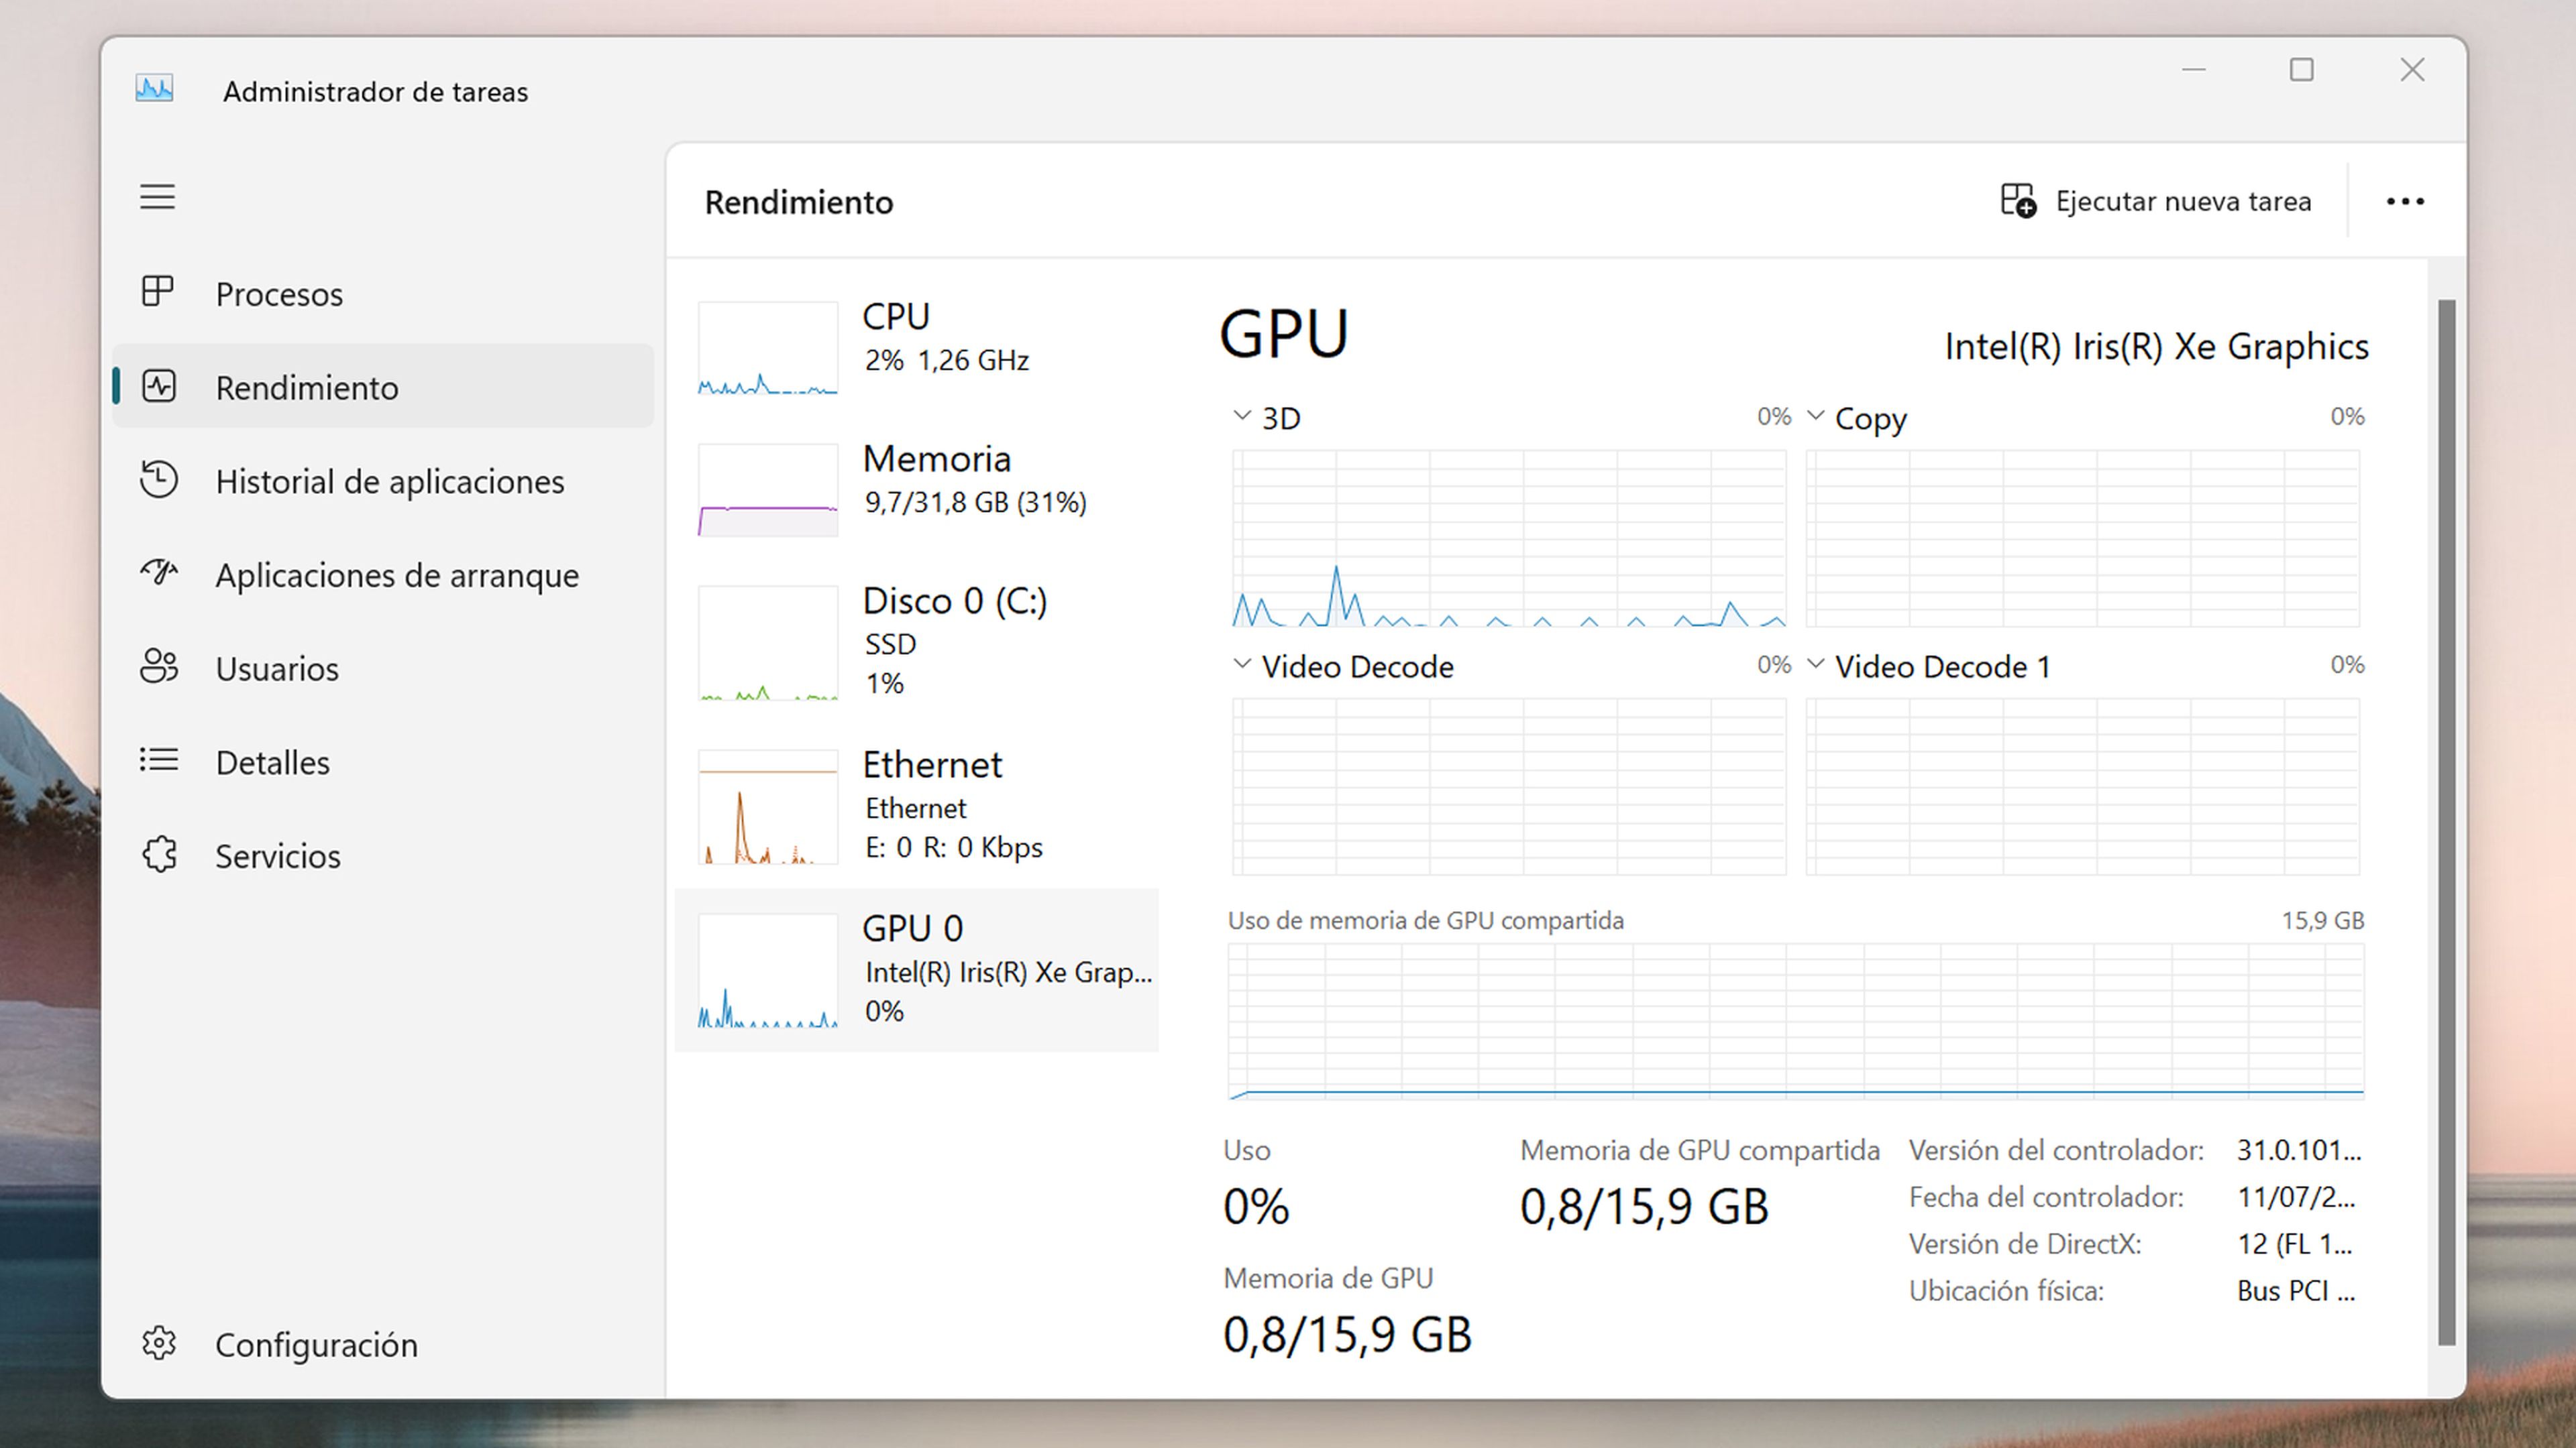Open Historial de aplicaciones page
This screenshot has width=2576, height=1448.
[383, 481]
